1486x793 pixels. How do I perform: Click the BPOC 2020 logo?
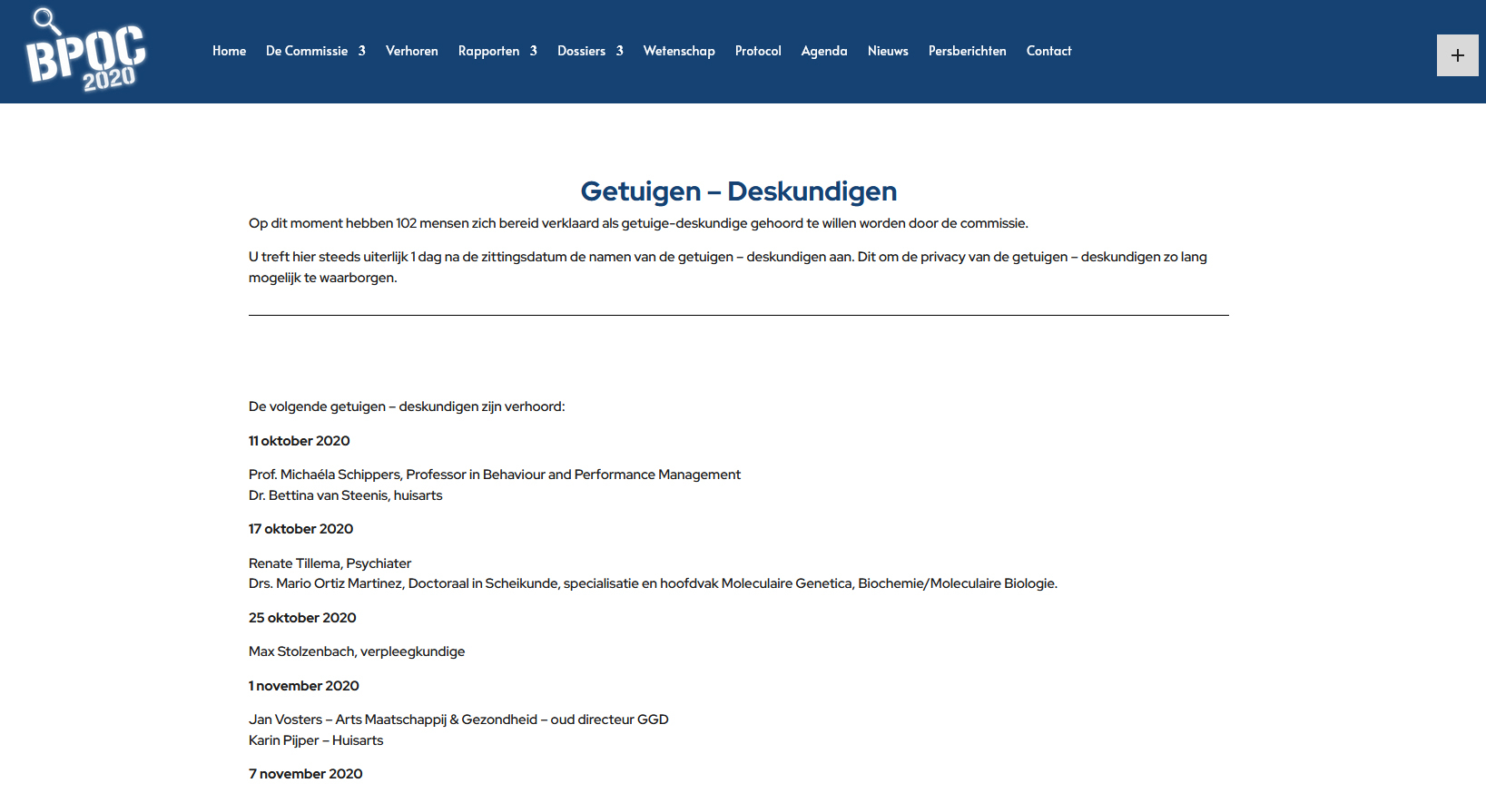coord(85,51)
